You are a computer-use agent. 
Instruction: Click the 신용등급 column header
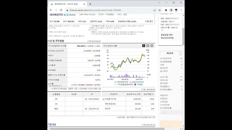(56, 94)
